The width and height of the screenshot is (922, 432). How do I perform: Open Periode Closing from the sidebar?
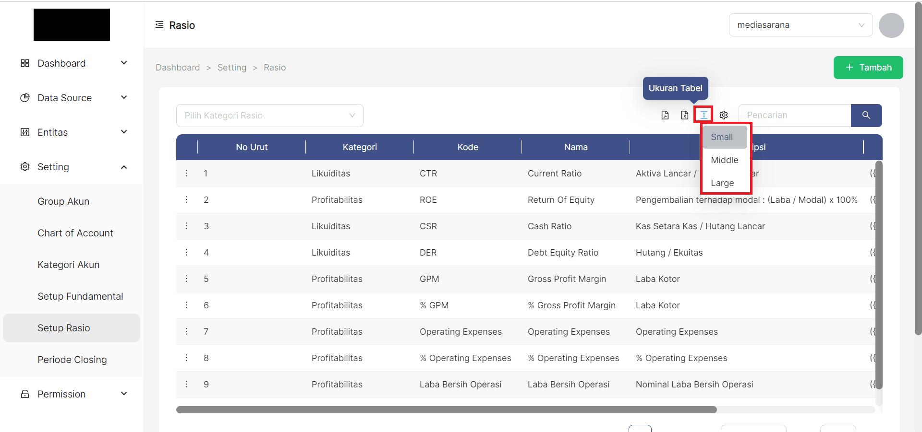click(72, 359)
